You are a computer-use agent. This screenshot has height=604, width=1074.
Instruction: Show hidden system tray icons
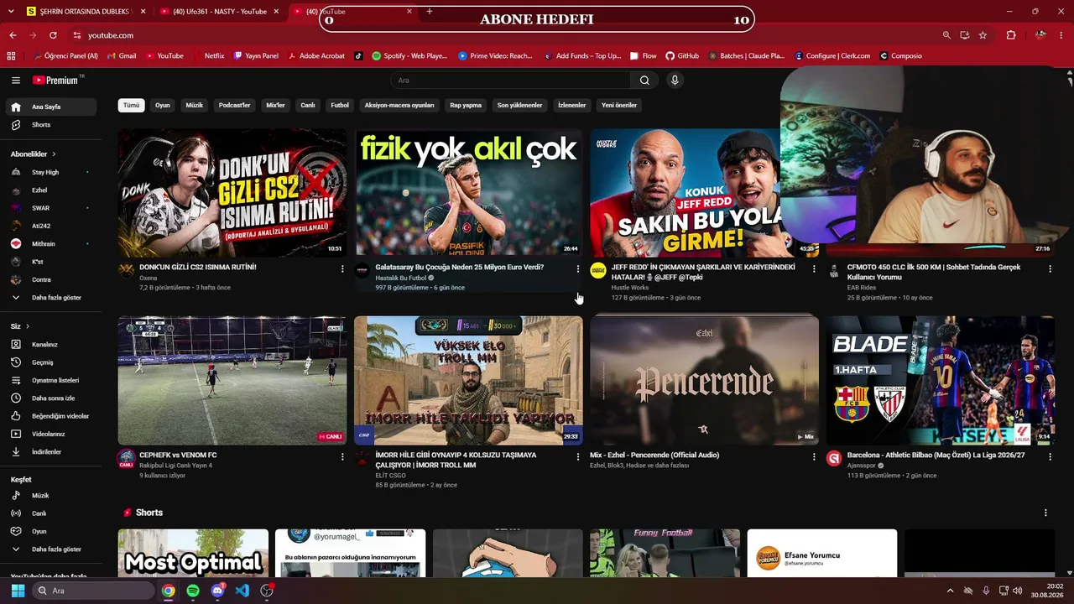(950, 591)
